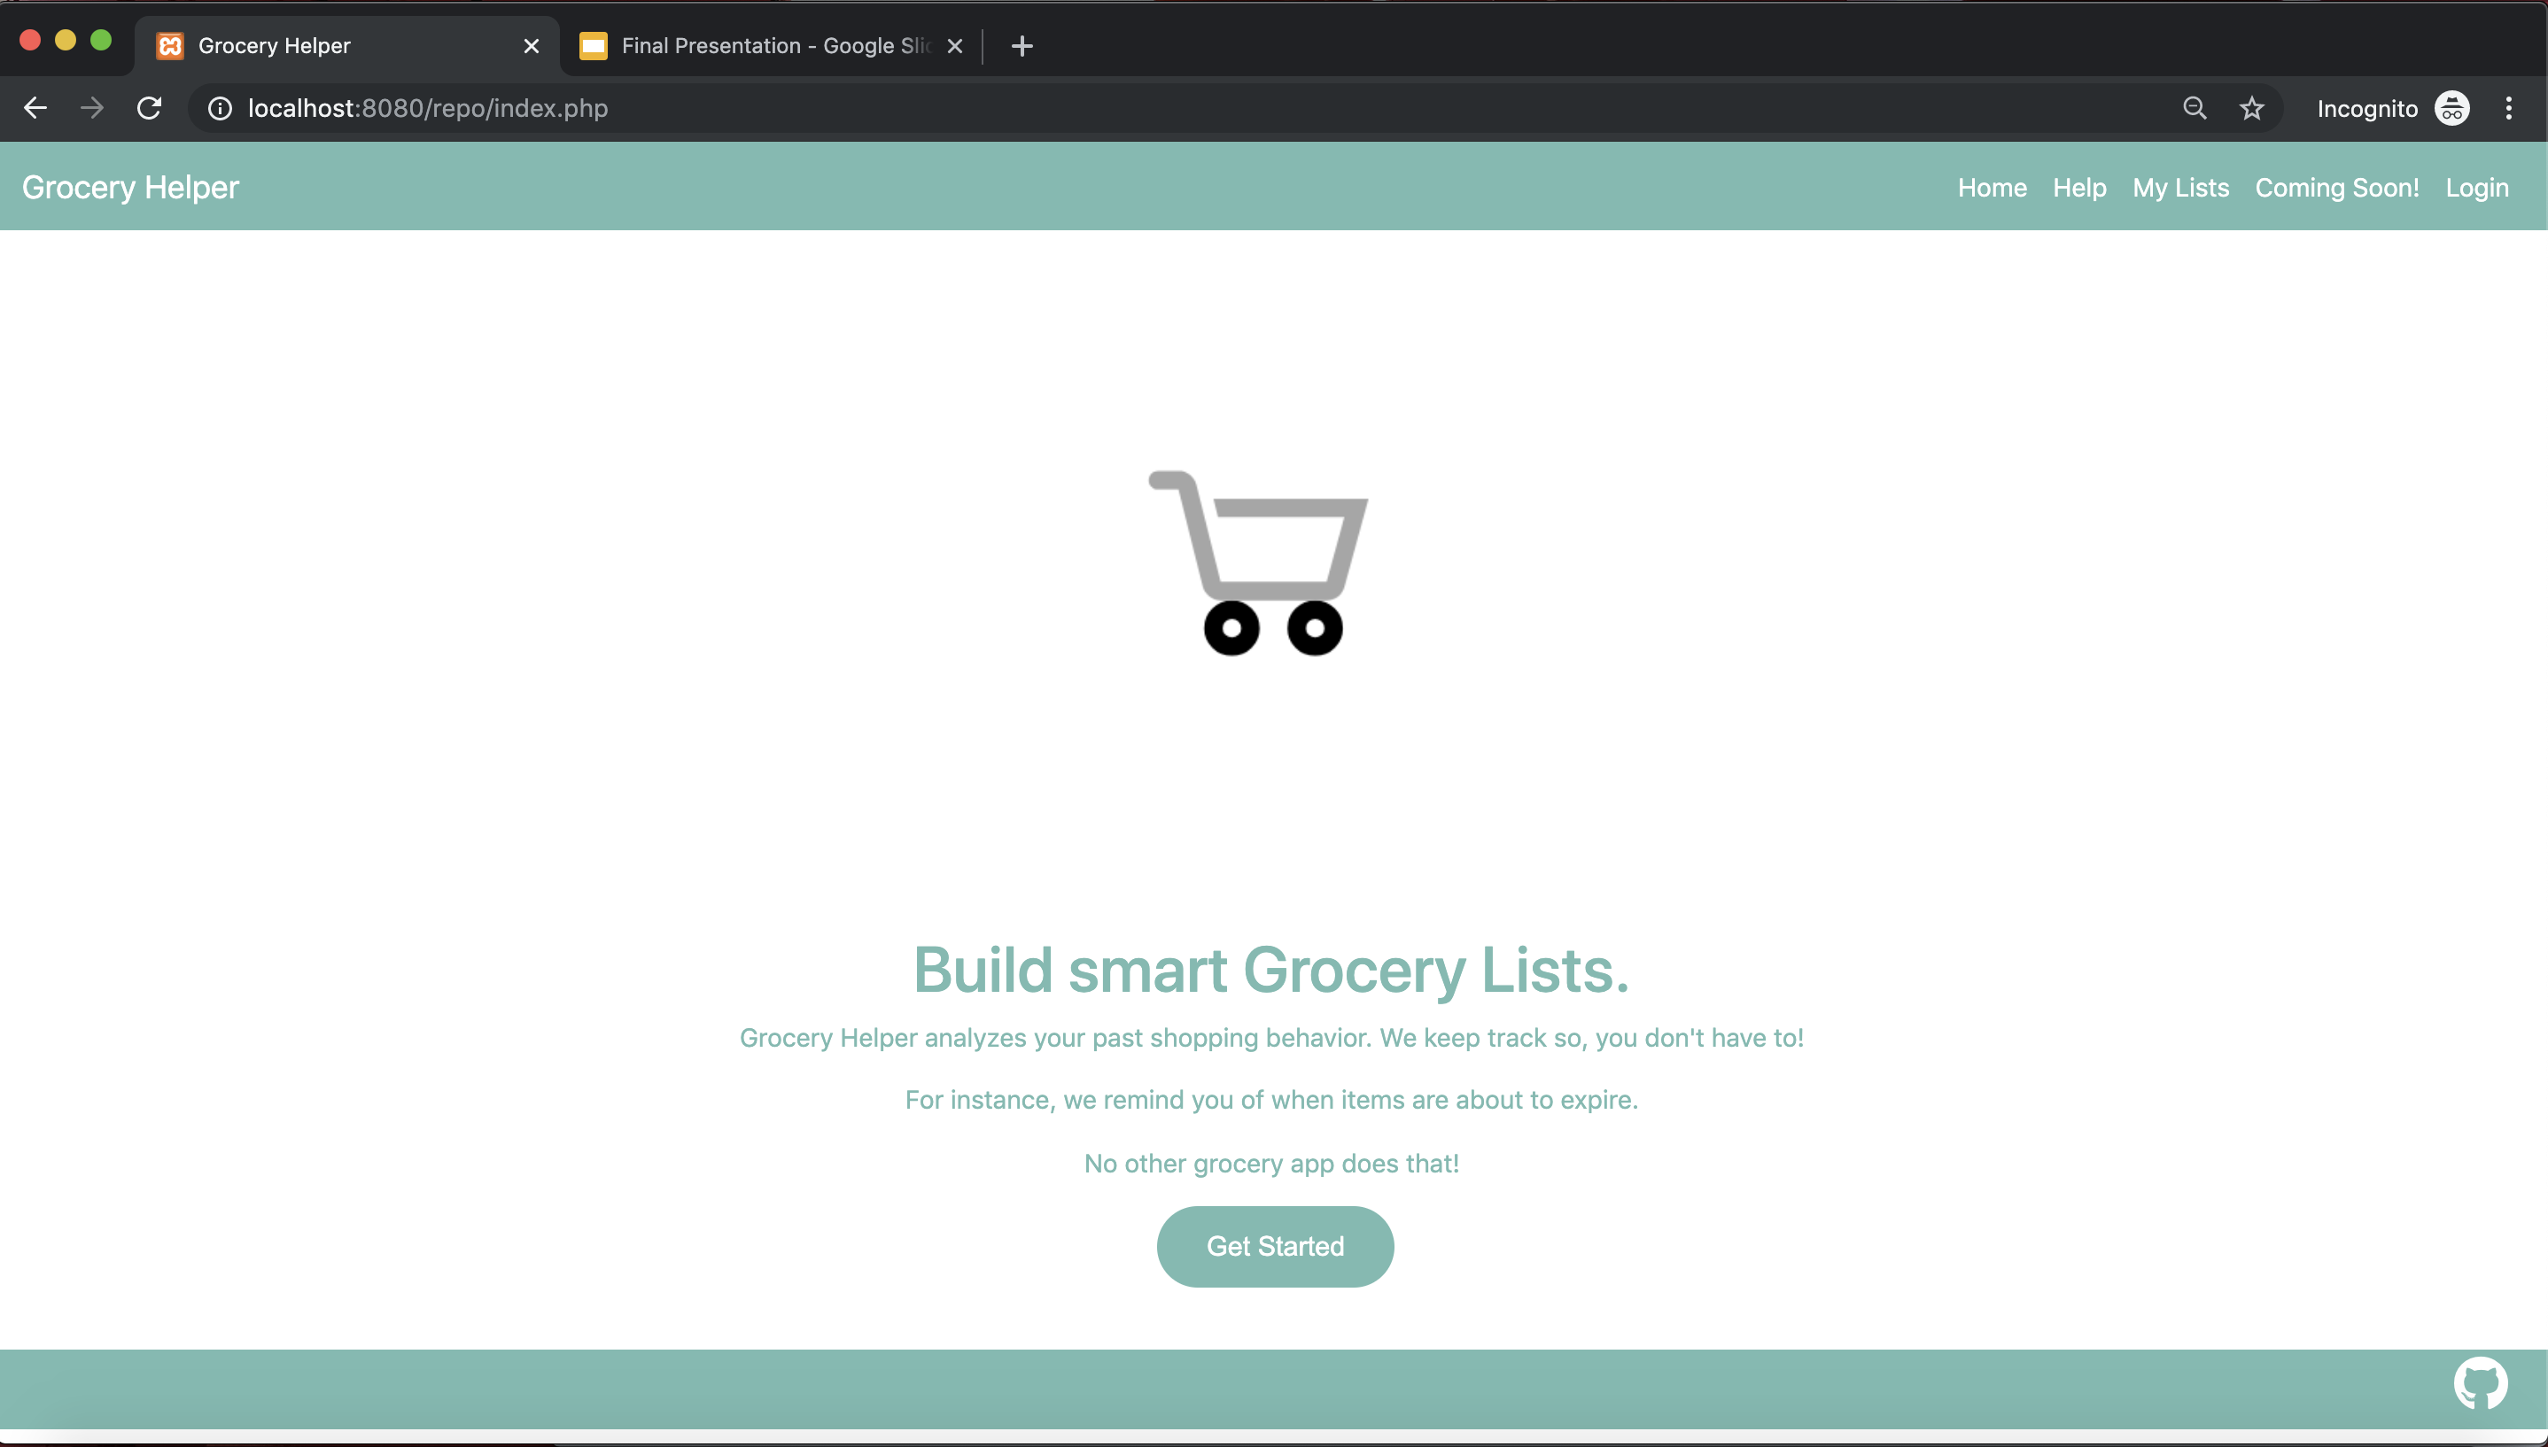Click the yellow macOS minimize button
The image size is (2548, 1447).
pos(66,40)
